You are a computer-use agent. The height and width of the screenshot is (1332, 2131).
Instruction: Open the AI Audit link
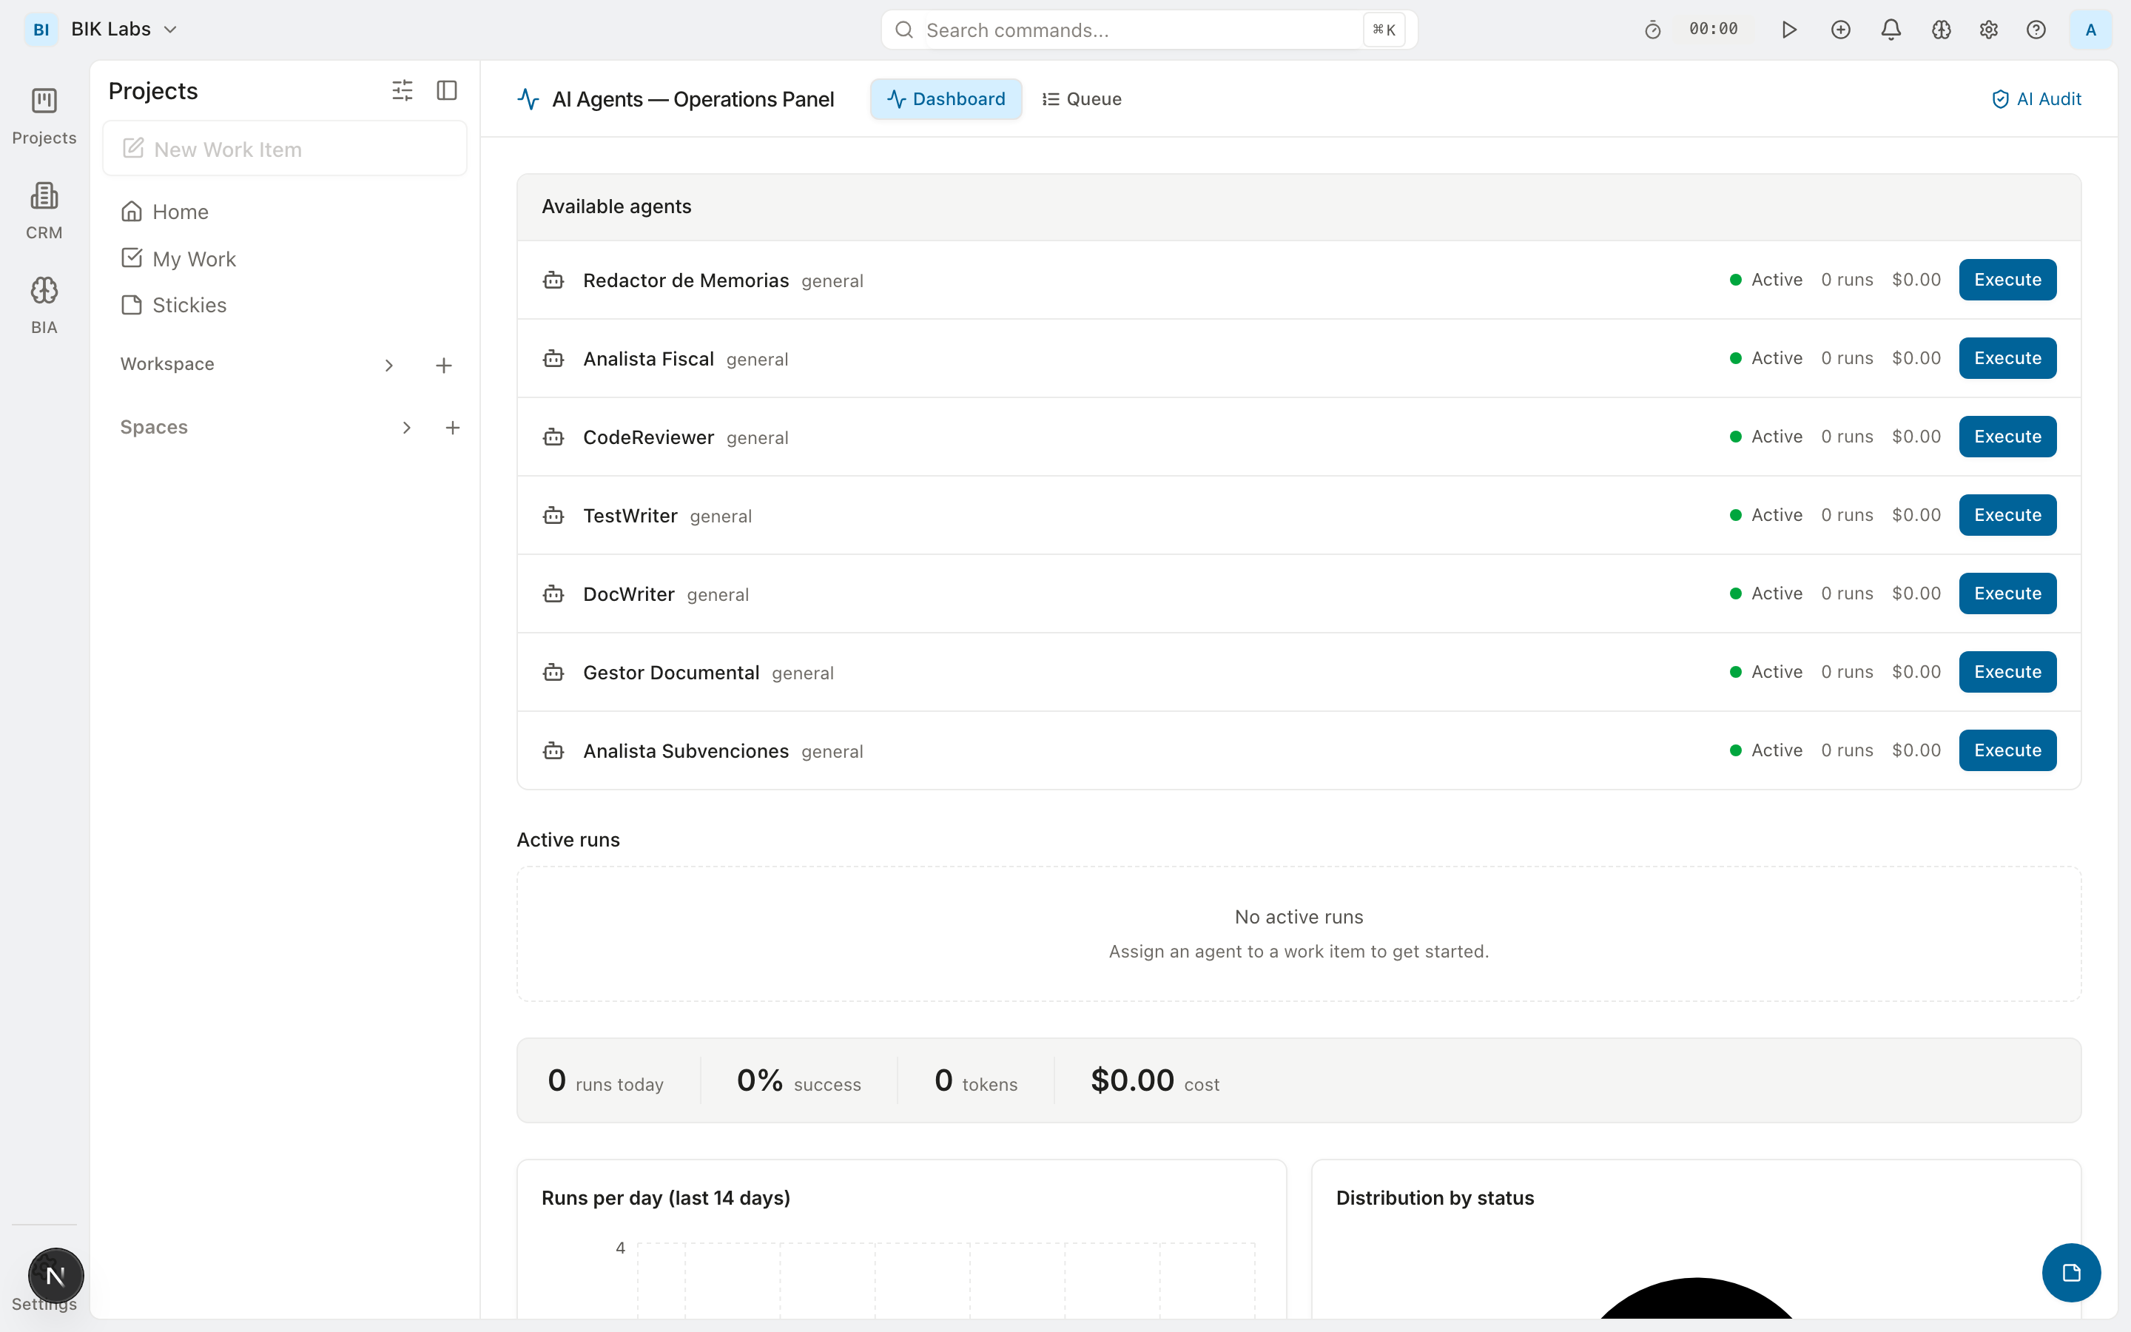(x=2036, y=98)
